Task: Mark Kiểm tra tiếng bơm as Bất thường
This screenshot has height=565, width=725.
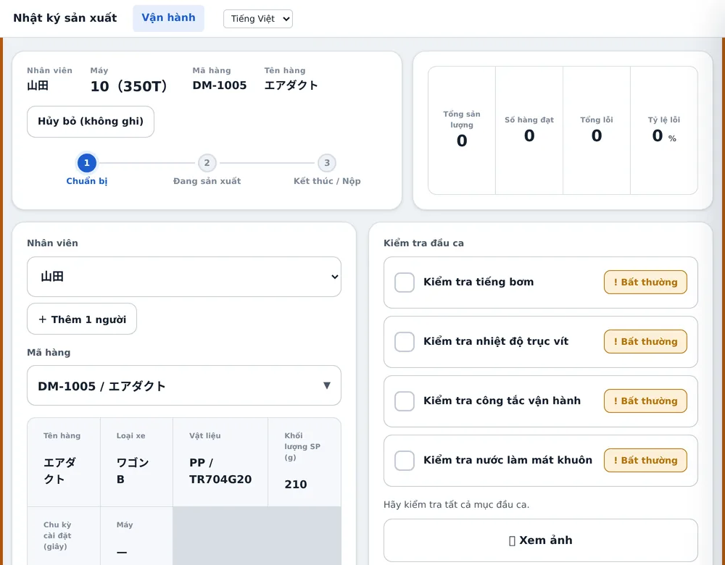Action: pyautogui.click(x=645, y=282)
